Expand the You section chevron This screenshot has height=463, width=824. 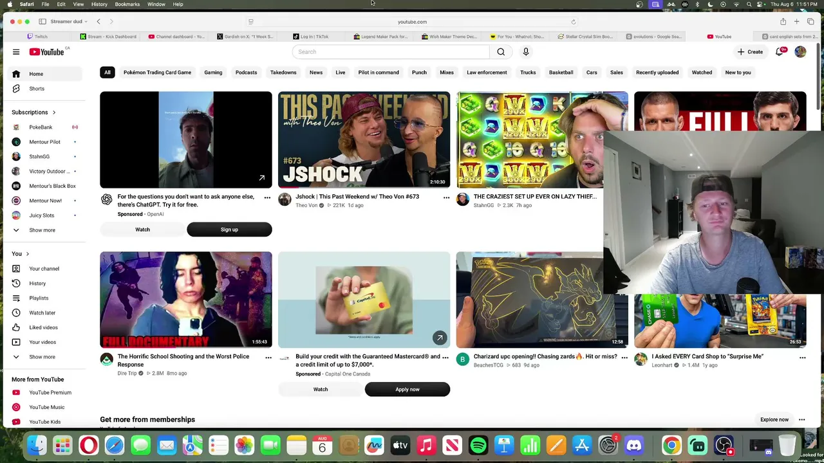click(x=27, y=254)
